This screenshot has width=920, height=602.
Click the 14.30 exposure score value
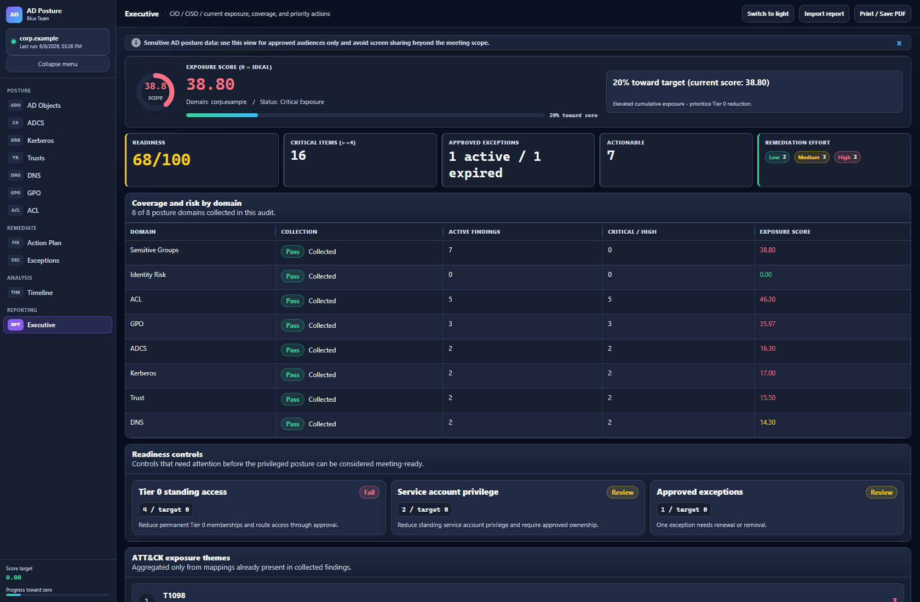(767, 422)
